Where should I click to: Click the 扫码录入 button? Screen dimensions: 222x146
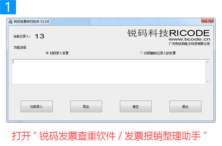point(37,106)
